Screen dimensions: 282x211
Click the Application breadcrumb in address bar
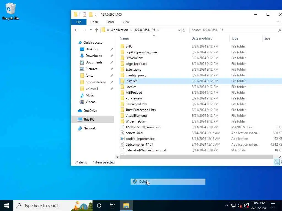(x=120, y=30)
